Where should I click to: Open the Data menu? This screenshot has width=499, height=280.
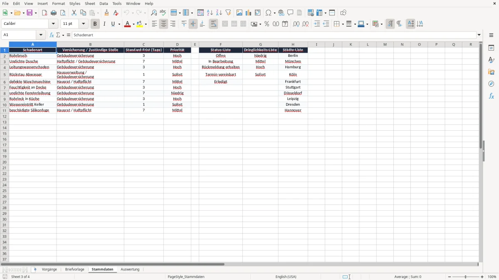[104, 3]
